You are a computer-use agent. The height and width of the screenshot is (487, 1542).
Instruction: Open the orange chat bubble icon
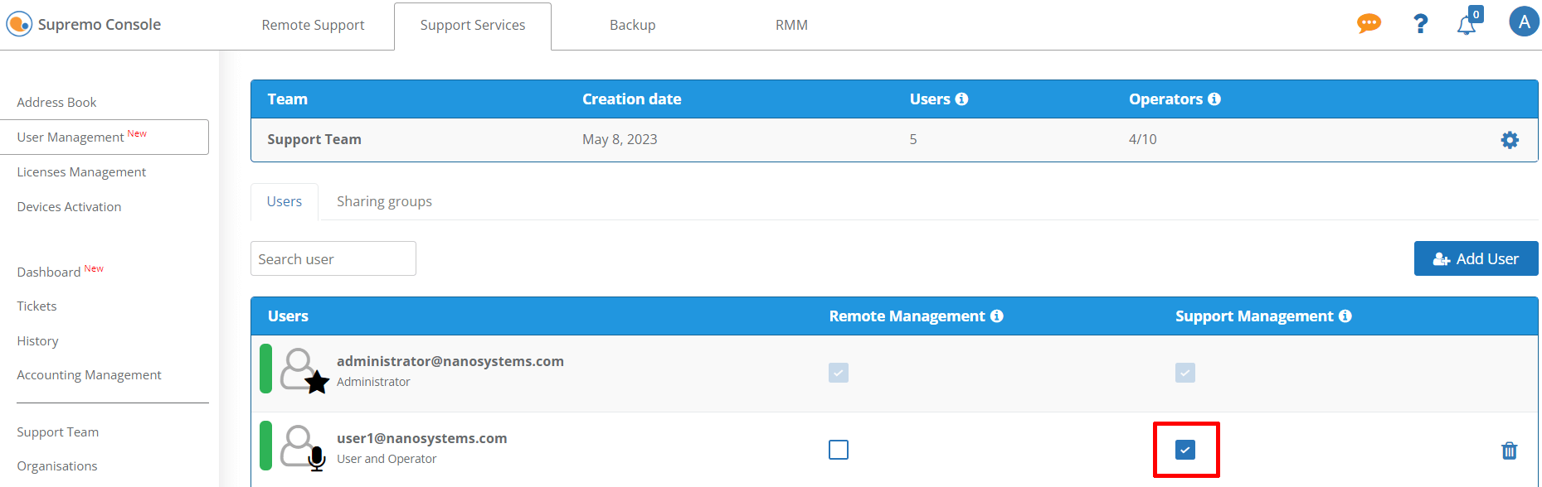[1369, 23]
